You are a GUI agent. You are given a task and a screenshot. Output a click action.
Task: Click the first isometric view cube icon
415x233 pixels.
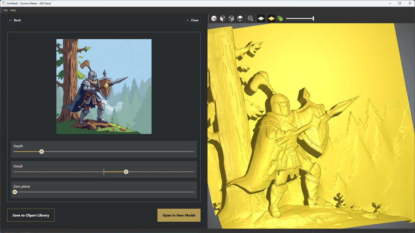click(214, 19)
